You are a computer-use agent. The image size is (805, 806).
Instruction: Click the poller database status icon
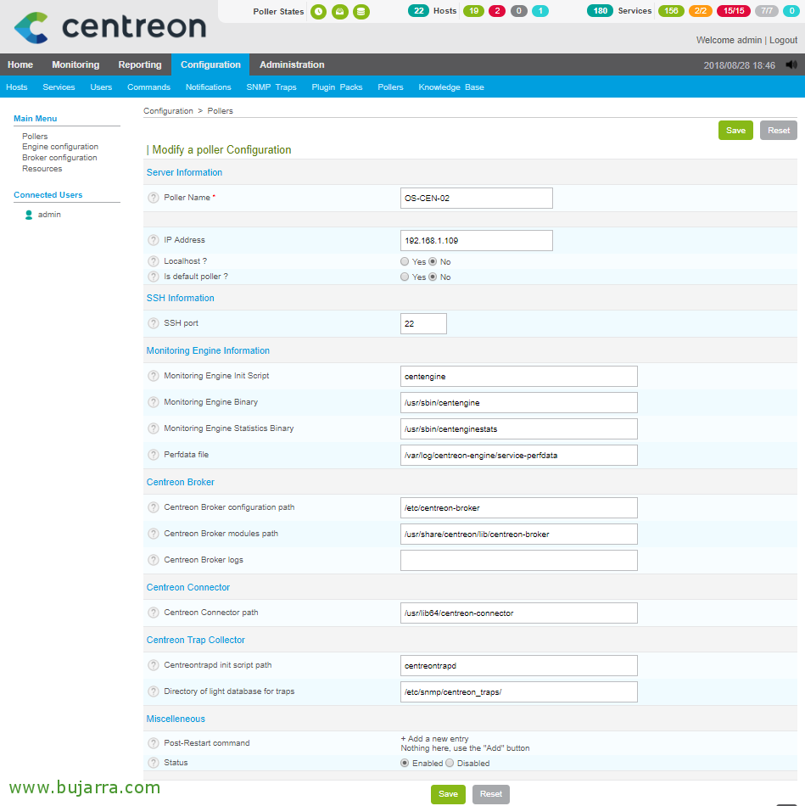pos(361,12)
